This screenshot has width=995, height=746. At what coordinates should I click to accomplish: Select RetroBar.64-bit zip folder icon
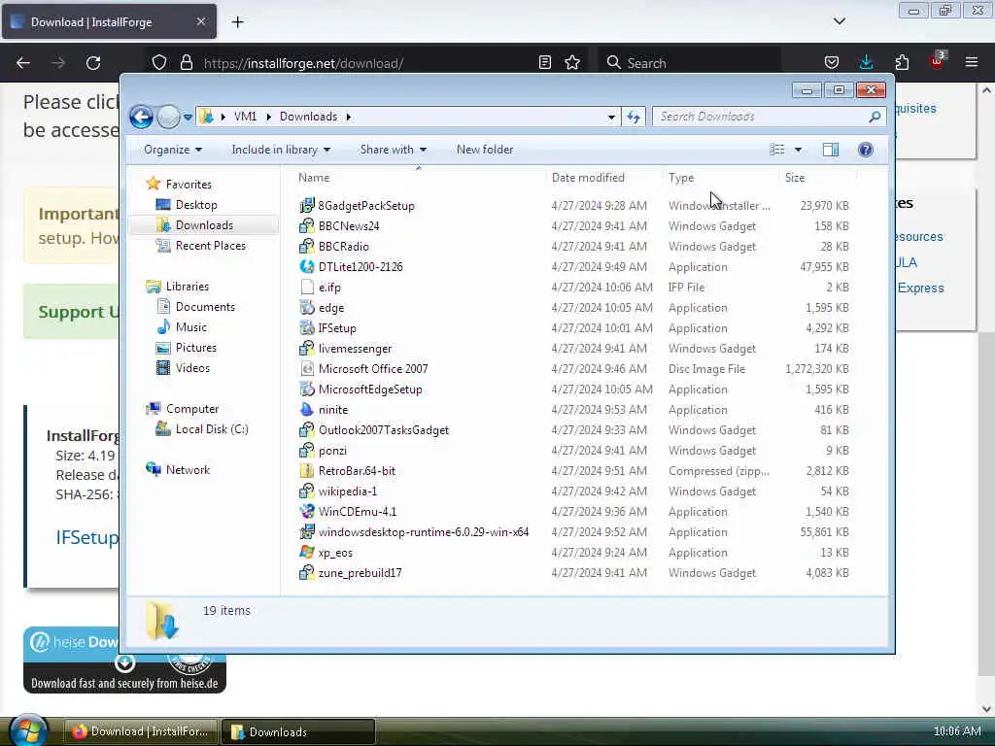307,471
